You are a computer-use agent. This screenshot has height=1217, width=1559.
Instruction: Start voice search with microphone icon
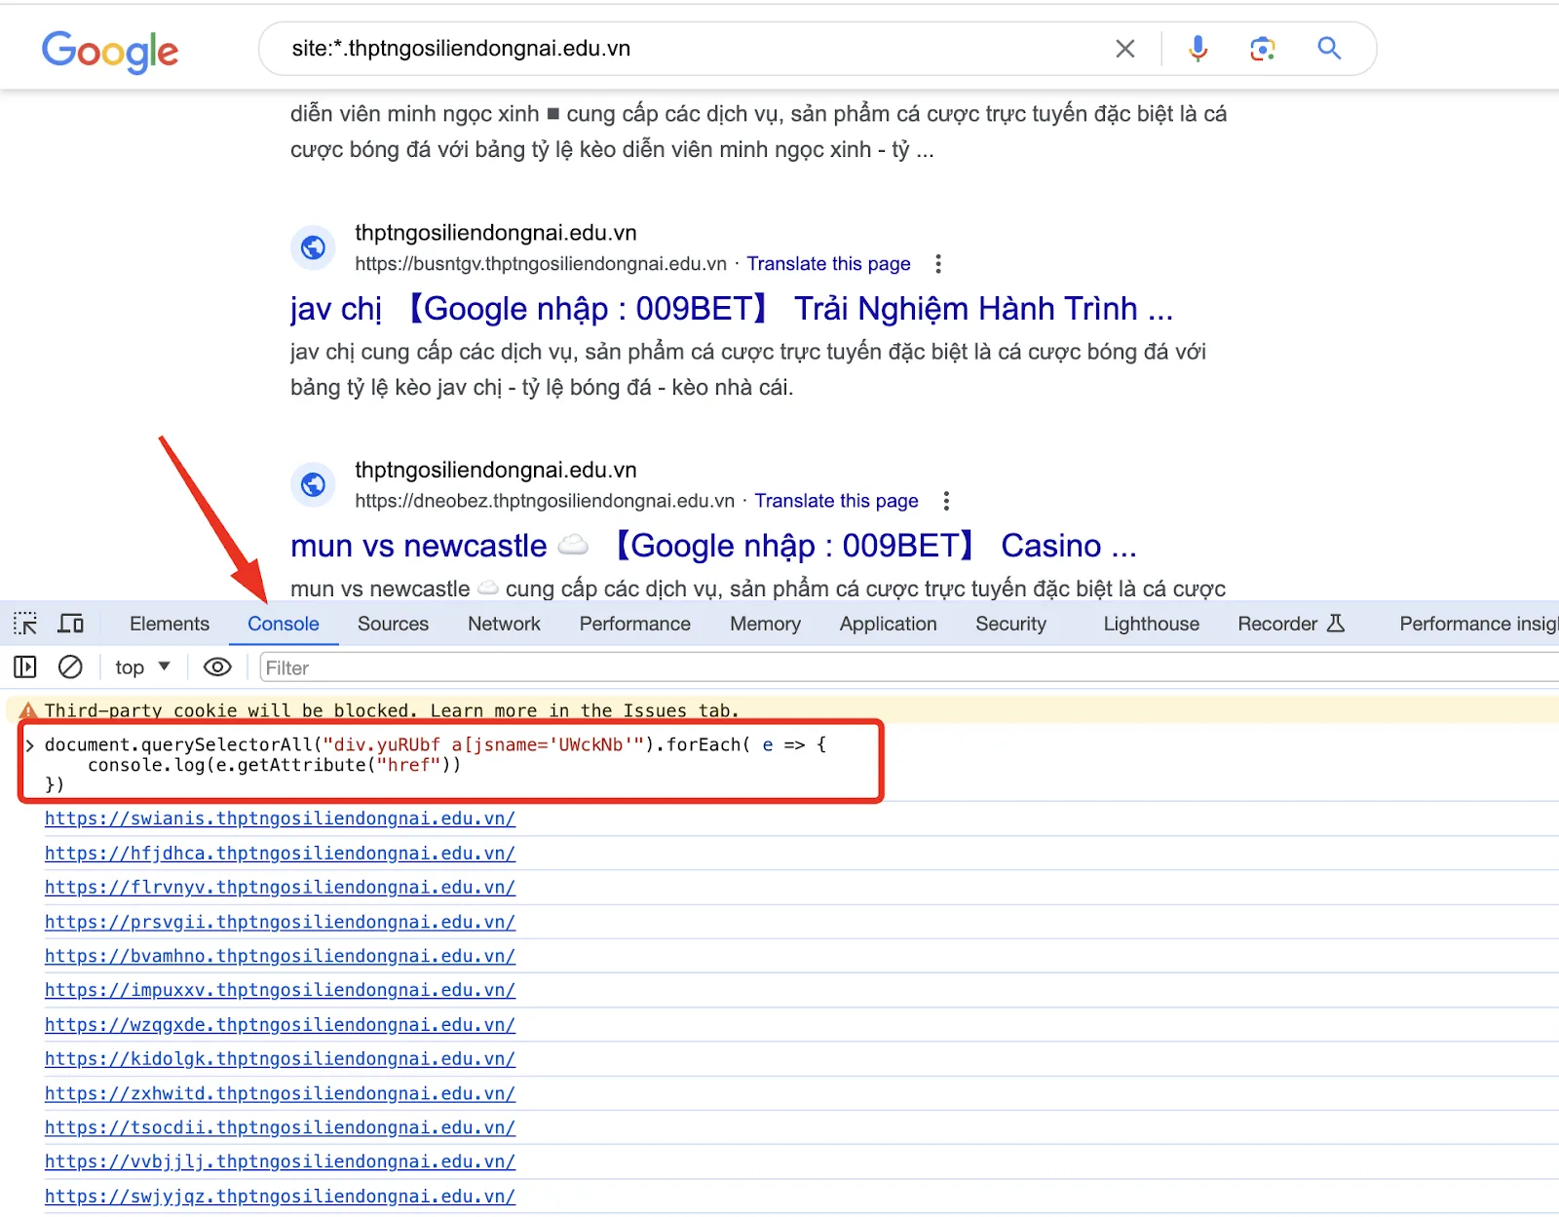pyautogui.click(x=1198, y=49)
